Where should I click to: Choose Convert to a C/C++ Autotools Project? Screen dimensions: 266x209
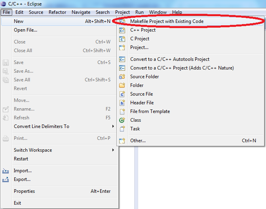(170, 59)
